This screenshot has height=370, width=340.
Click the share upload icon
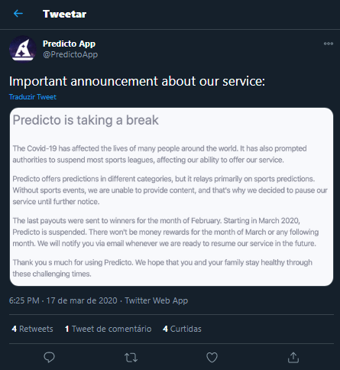(293, 357)
